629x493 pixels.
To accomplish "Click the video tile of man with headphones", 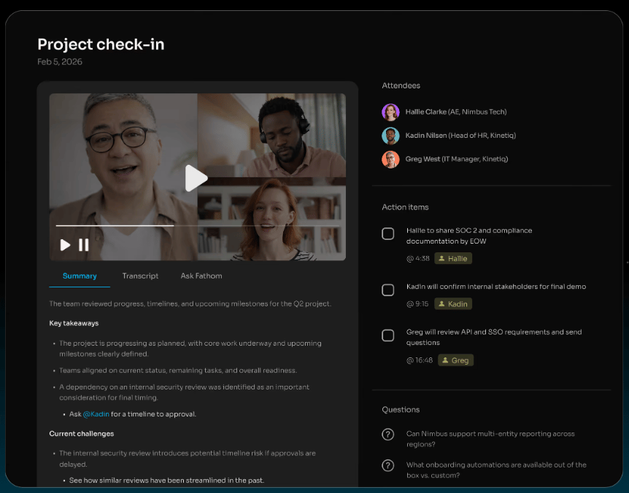I will (x=271, y=135).
